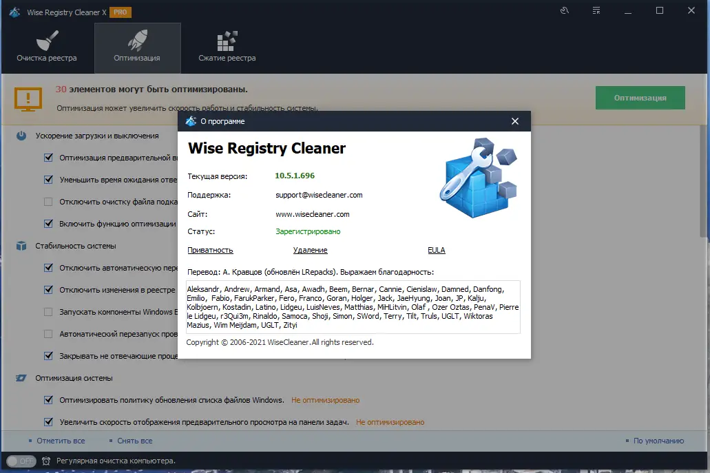This screenshot has width=710, height=473.
Task: Click По умолчанию link
Action: [658, 441]
